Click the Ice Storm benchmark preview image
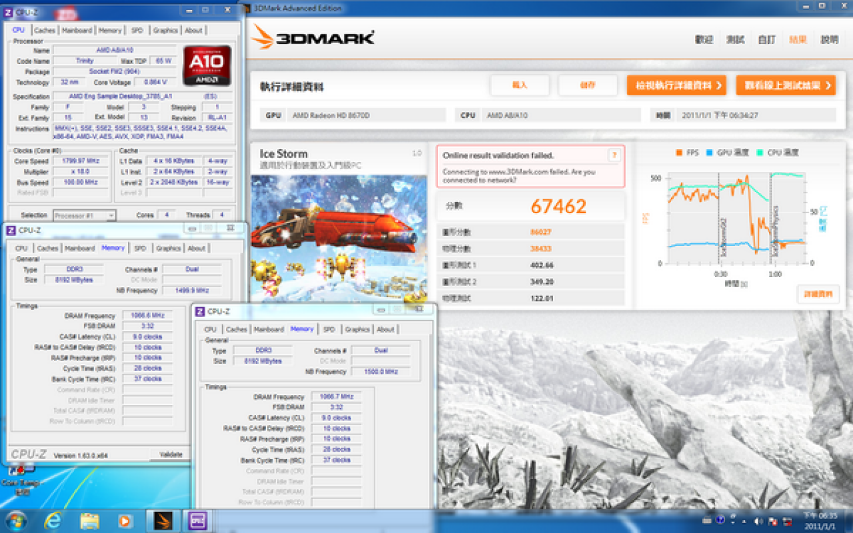Image resolution: width=853 pixels, height=533 pixels. (339, 239)
